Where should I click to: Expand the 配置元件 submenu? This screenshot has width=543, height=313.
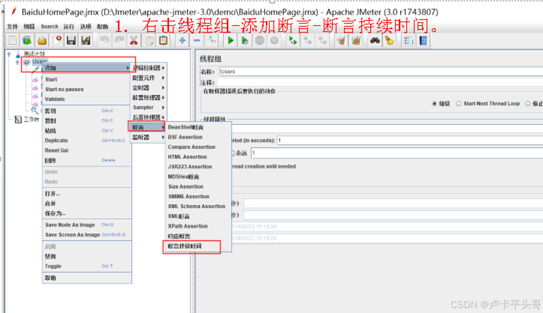(148, 78)
